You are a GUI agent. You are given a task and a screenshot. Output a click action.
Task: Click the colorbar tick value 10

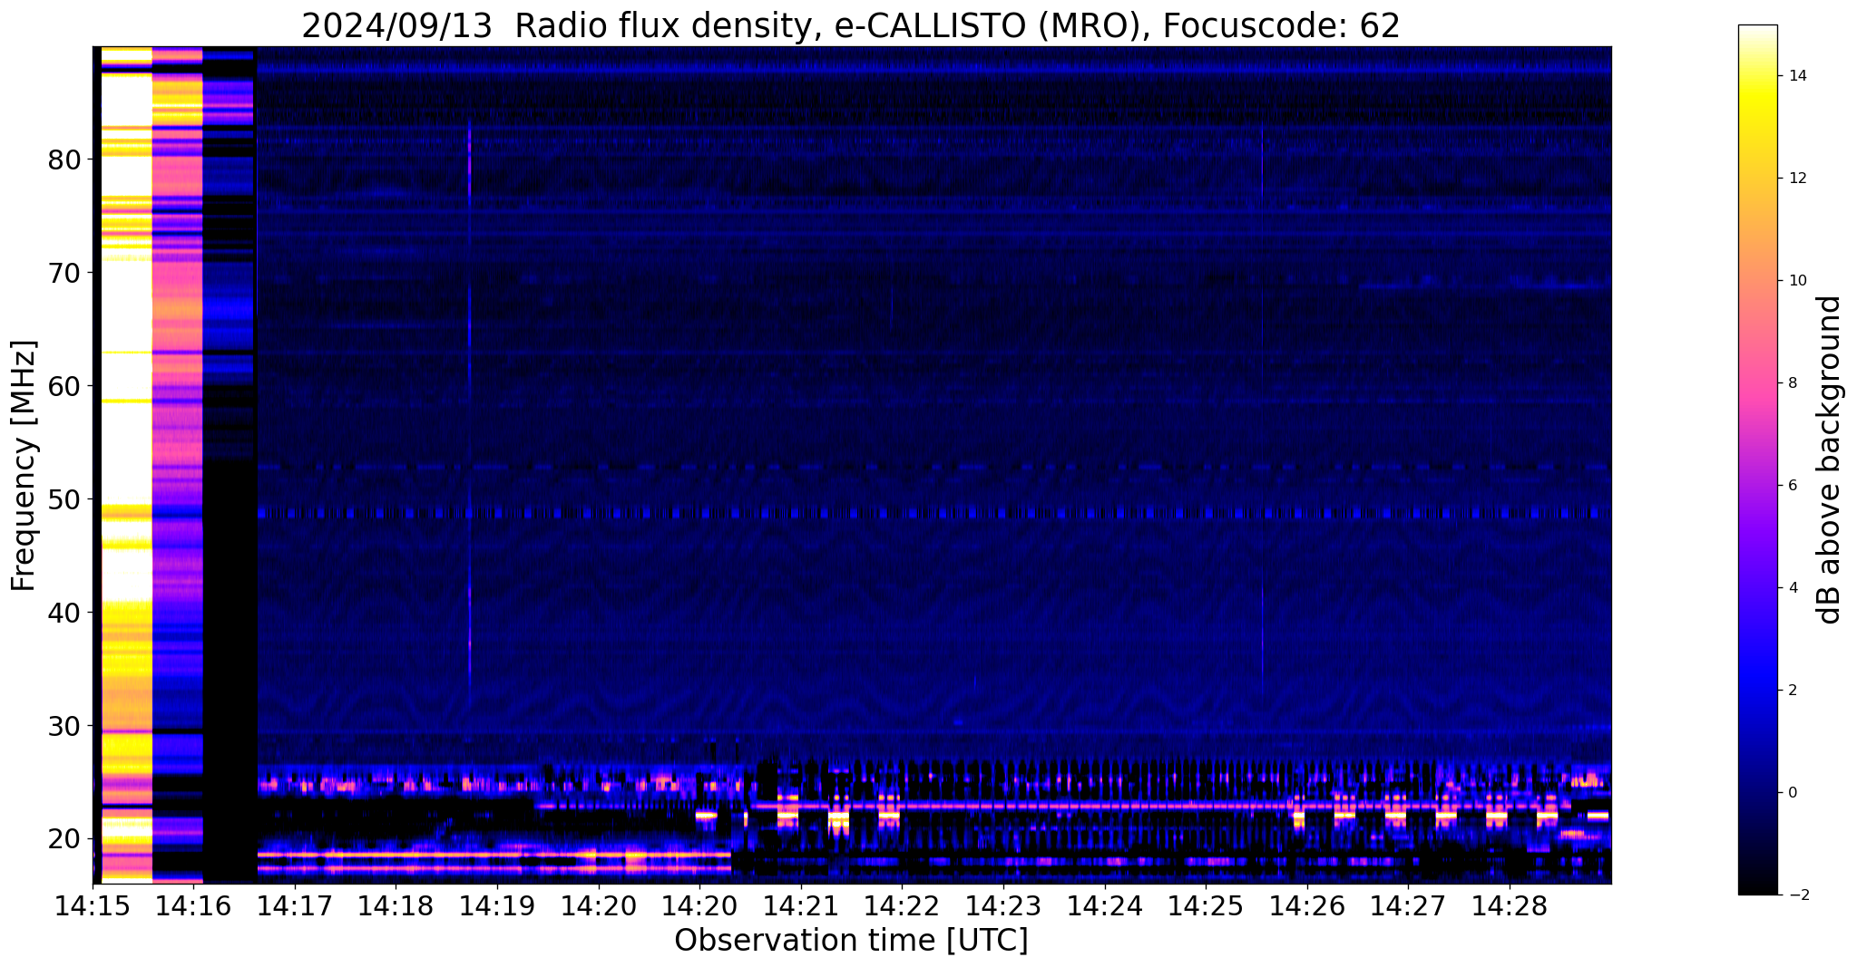[1797, 281]
